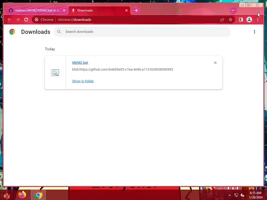Open the profile avatar menu
267x200 pixels.
coord(249,20)
